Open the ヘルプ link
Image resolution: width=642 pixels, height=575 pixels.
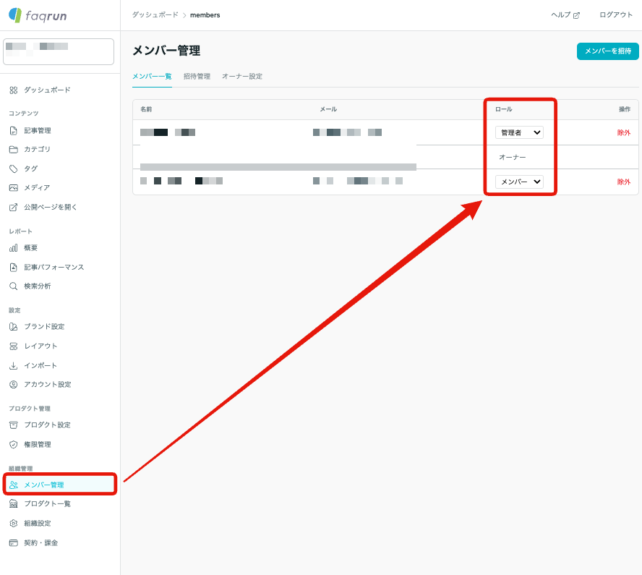[x=565, y=15]
